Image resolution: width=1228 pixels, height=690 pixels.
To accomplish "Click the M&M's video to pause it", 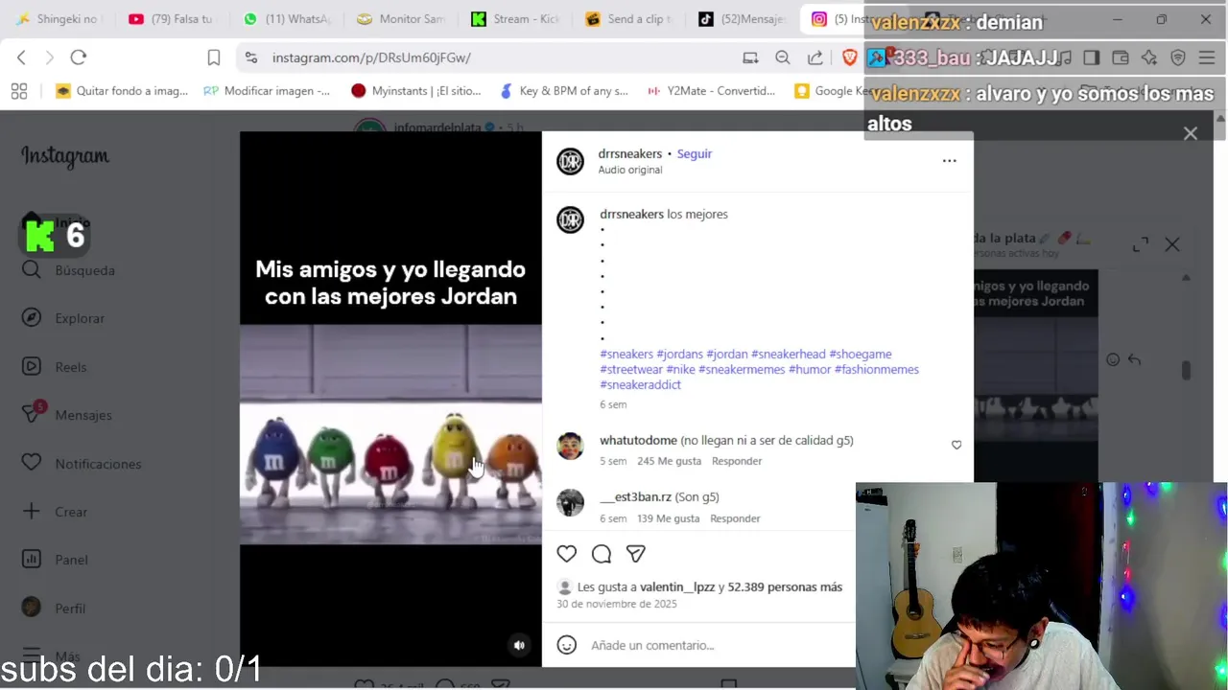I will [x=390, y=398].
